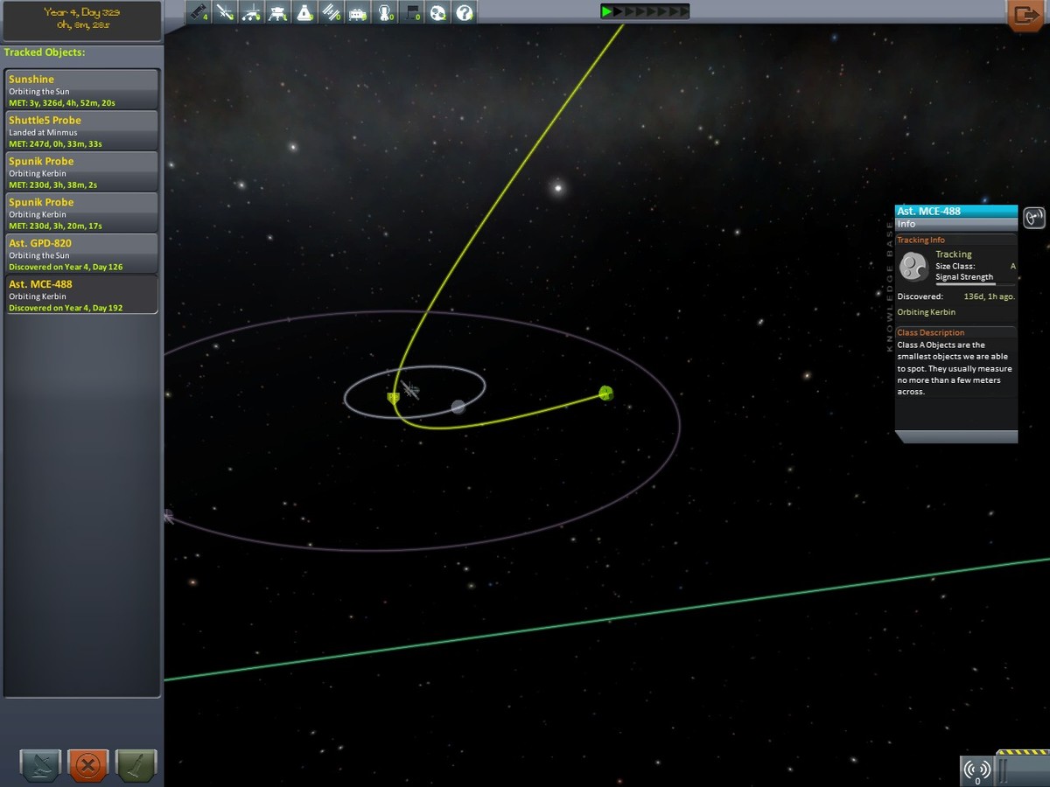The height and width of the screenshot is (787, 1050).
Task: Click the Track object dish button
Action: [40, 764]
